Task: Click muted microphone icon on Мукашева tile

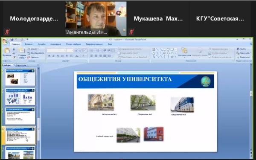Action: coord(131,32)
